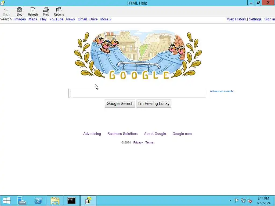Open the taskbar clock and date
The image size is (275, 206).
(263, 201)
